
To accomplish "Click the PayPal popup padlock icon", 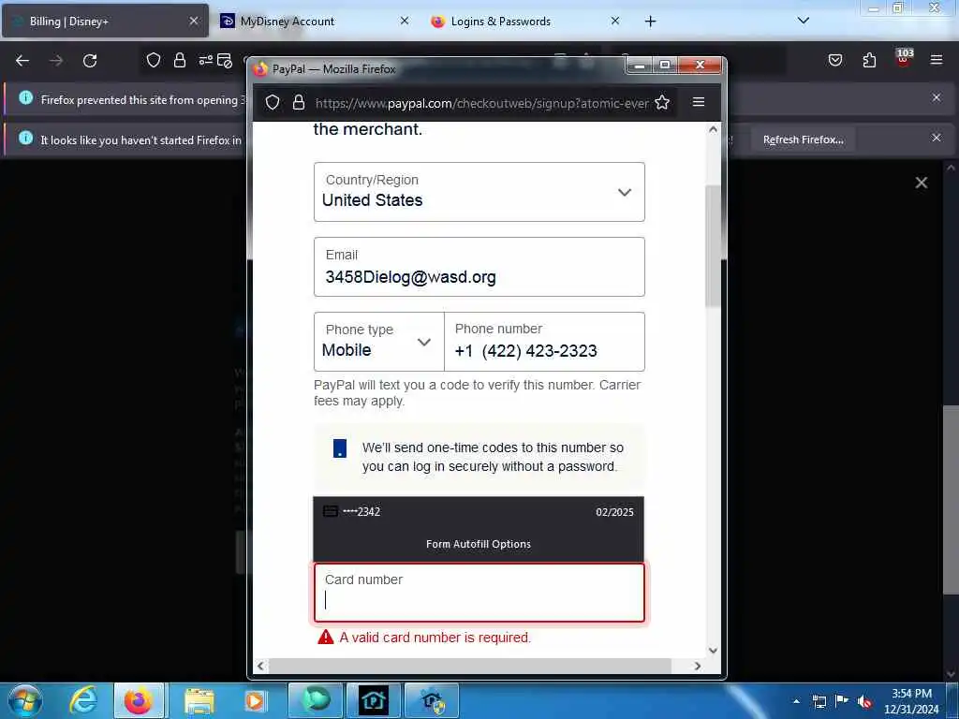I will pos(299,103).
